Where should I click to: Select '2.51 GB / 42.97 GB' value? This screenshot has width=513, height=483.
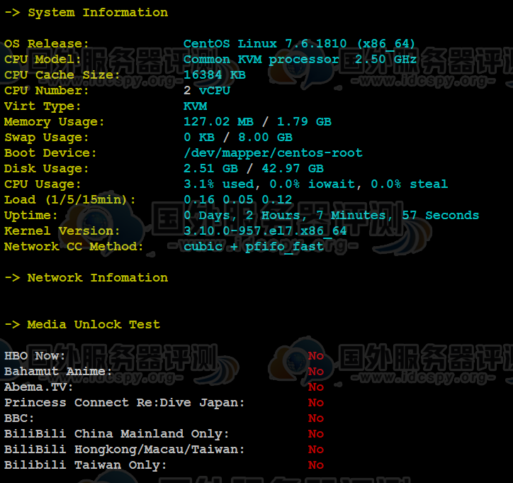(x=254, y=169)
